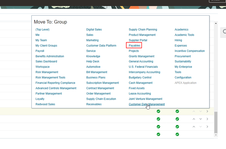Pick Incentive Compensation group
The height and width of the screenshot is (149, 226).
190,51
